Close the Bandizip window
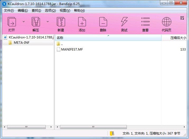 point(181,3)
